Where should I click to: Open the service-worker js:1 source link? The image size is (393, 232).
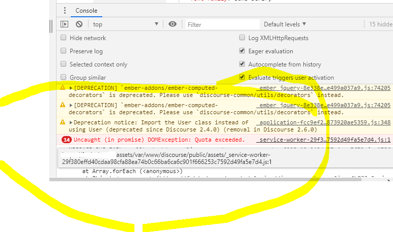325,140
